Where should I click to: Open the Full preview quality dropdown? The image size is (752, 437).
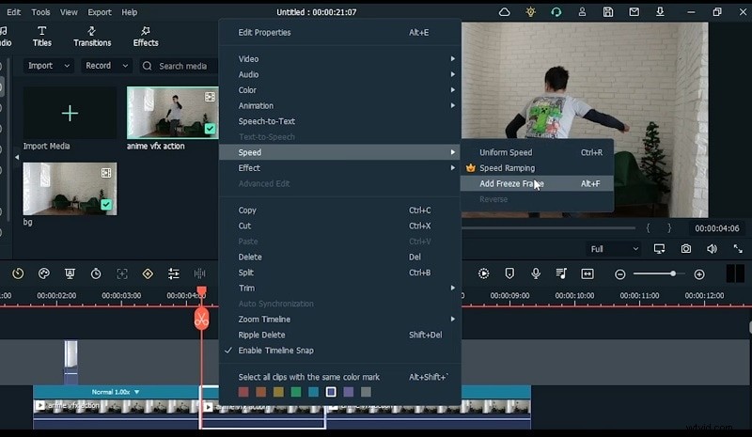[x=614, y=249]
